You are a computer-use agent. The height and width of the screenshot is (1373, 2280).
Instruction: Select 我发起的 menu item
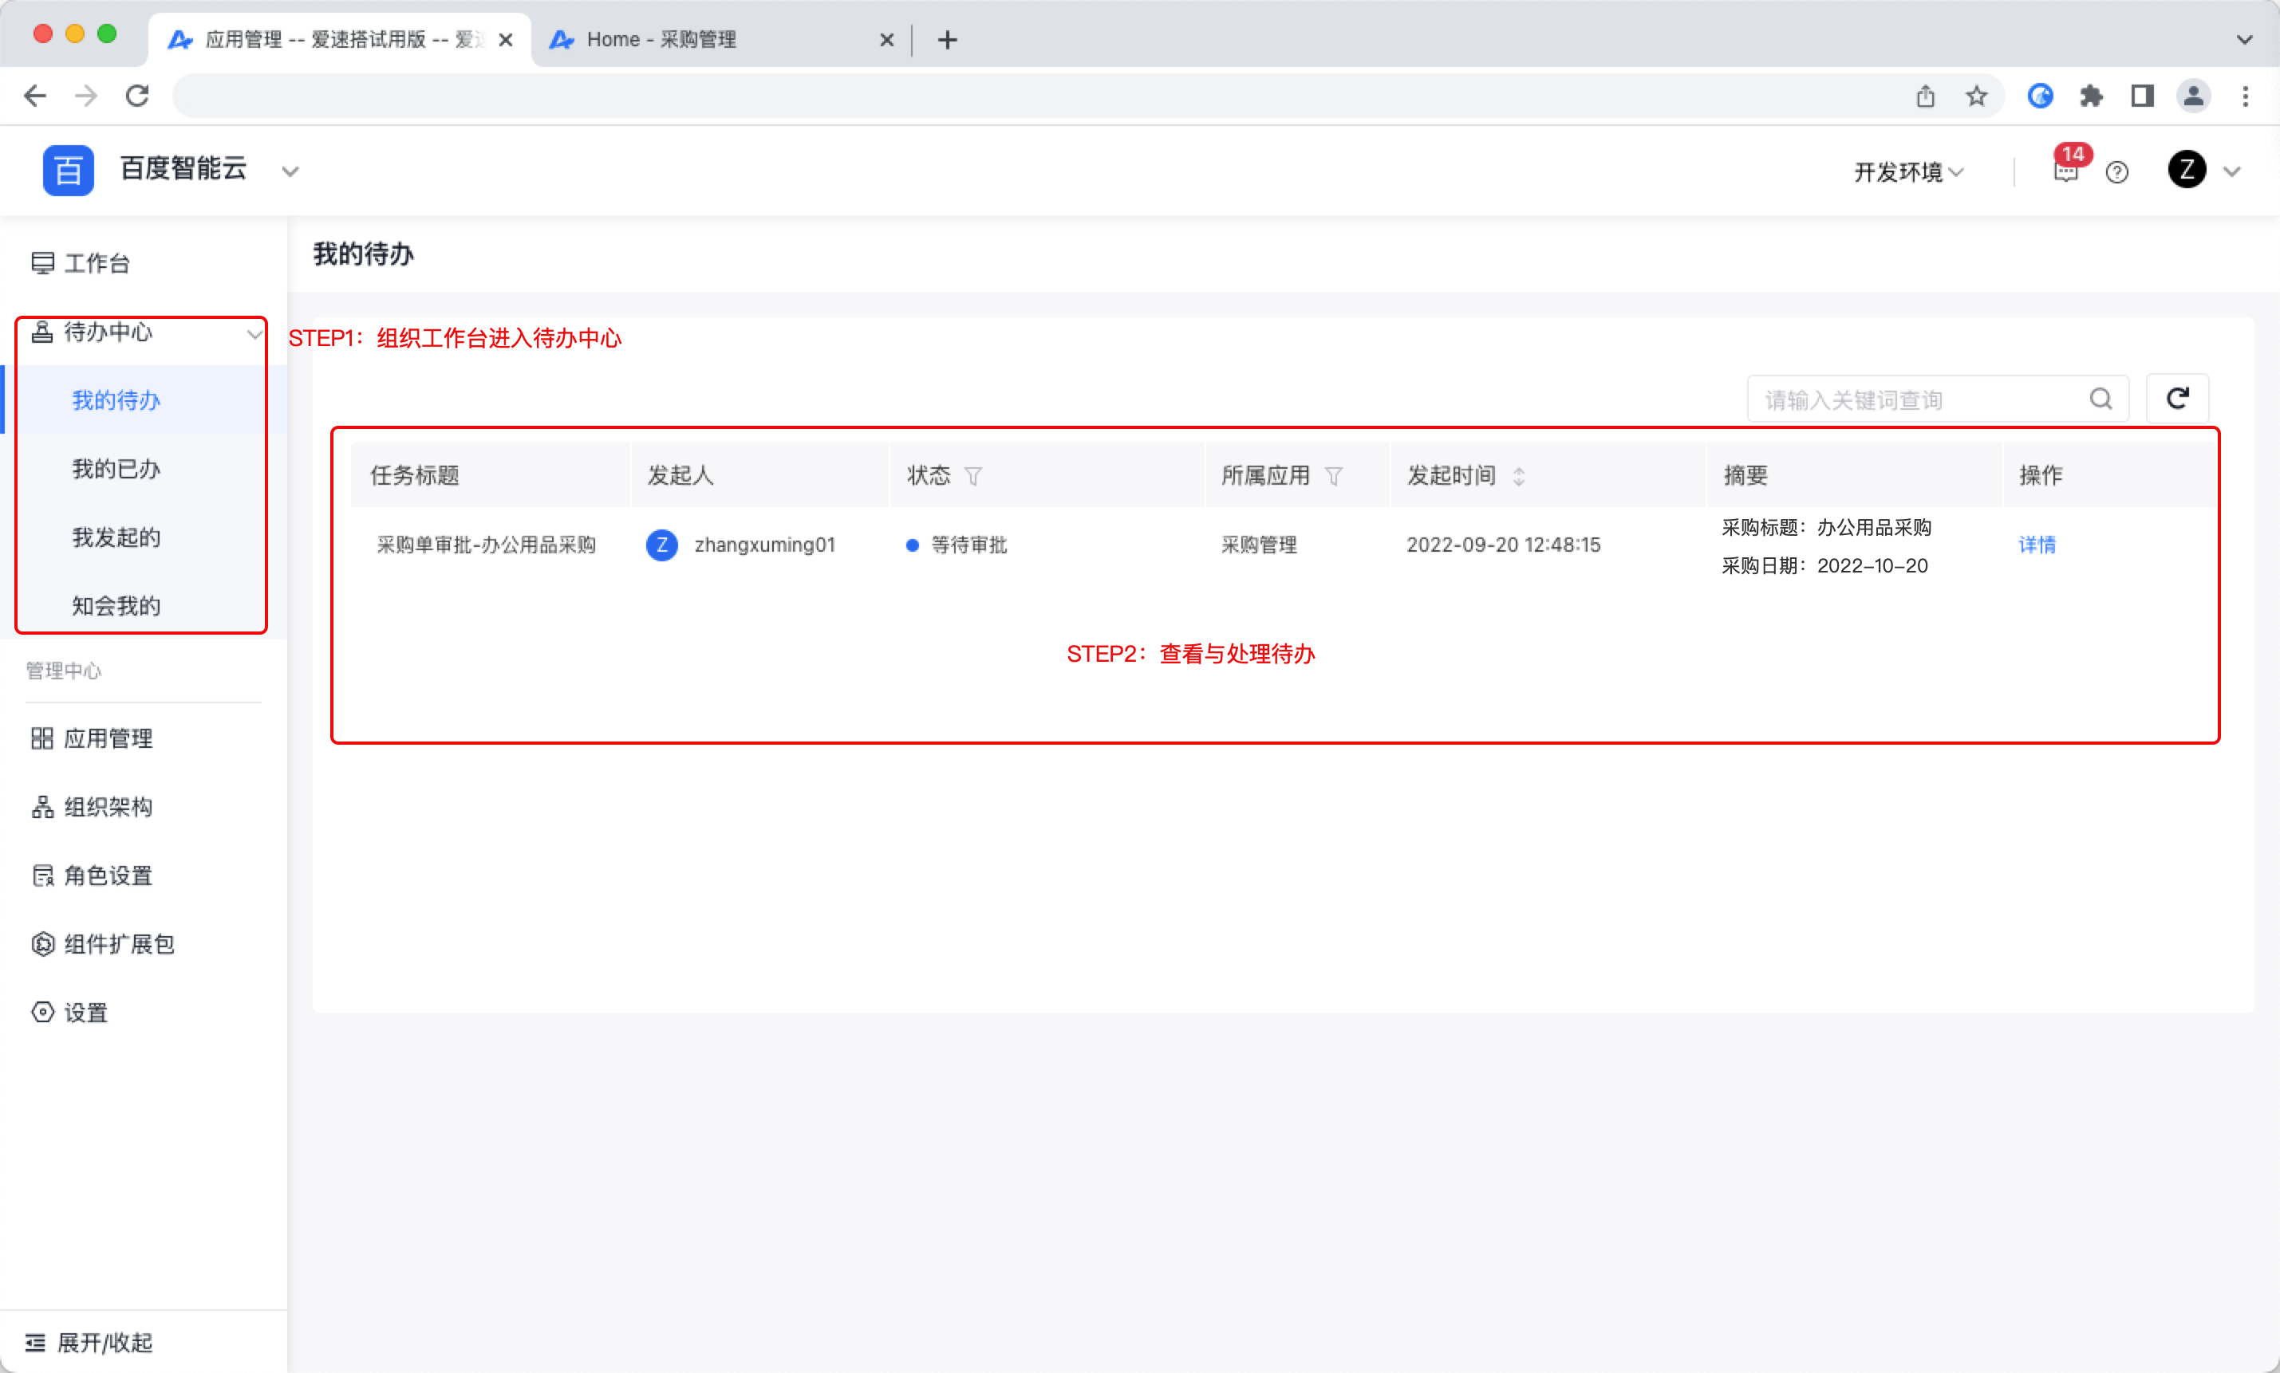[116, 537]
